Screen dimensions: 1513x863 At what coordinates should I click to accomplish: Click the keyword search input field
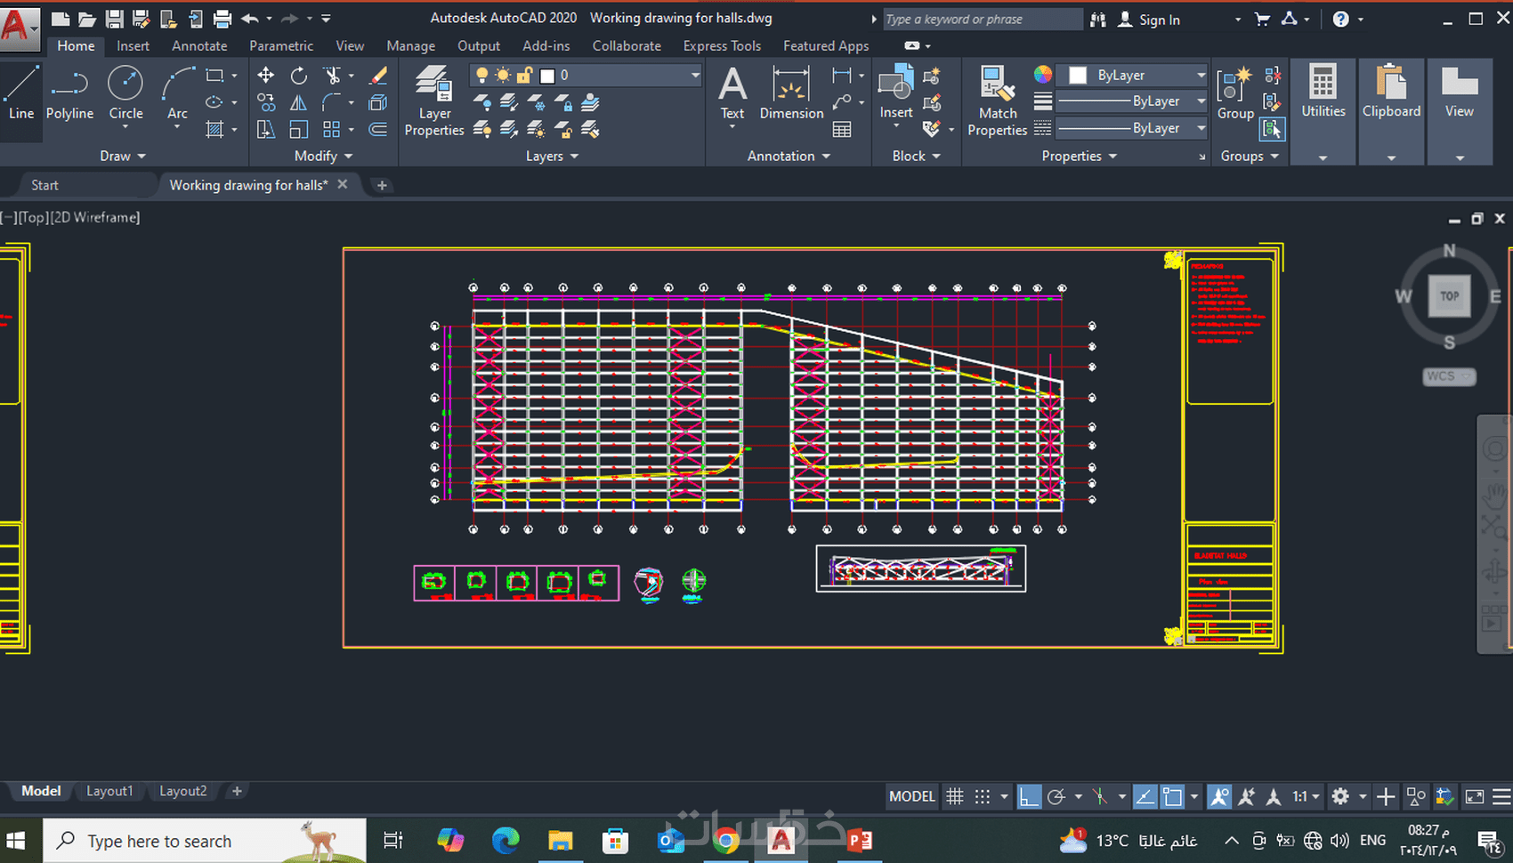click(x=979, y=20)
